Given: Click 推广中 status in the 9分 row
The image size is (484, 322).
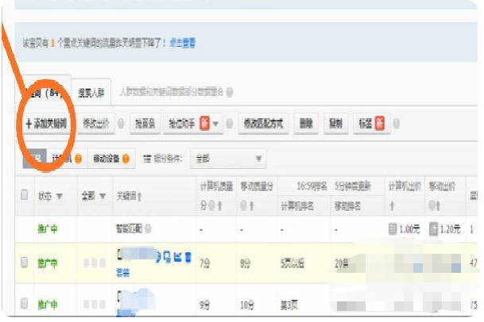Looking at the screenshot, I should pyautogui.click(x=48, y=305).
